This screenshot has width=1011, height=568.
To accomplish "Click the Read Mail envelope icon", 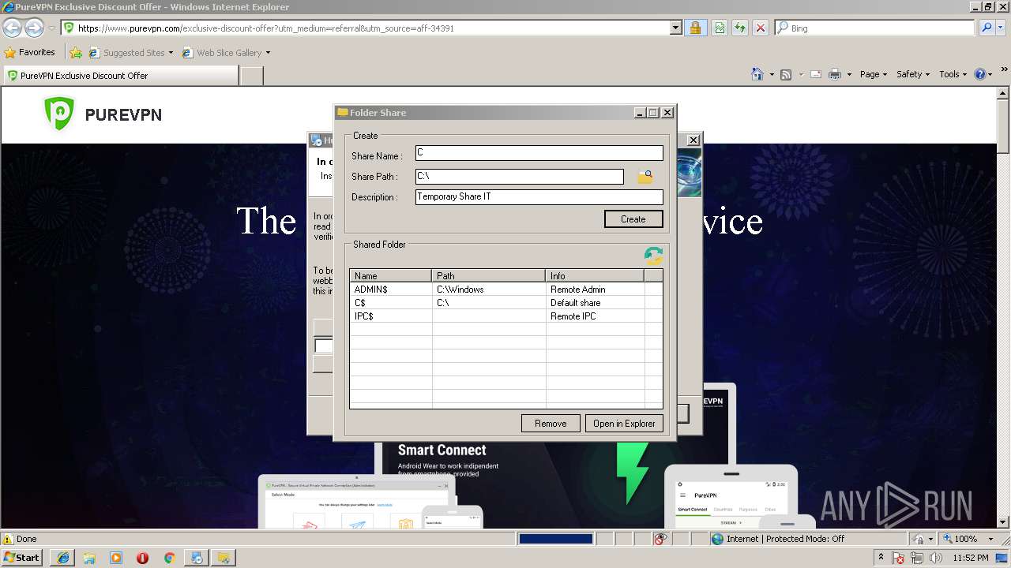I will click(x=815, y=74).
